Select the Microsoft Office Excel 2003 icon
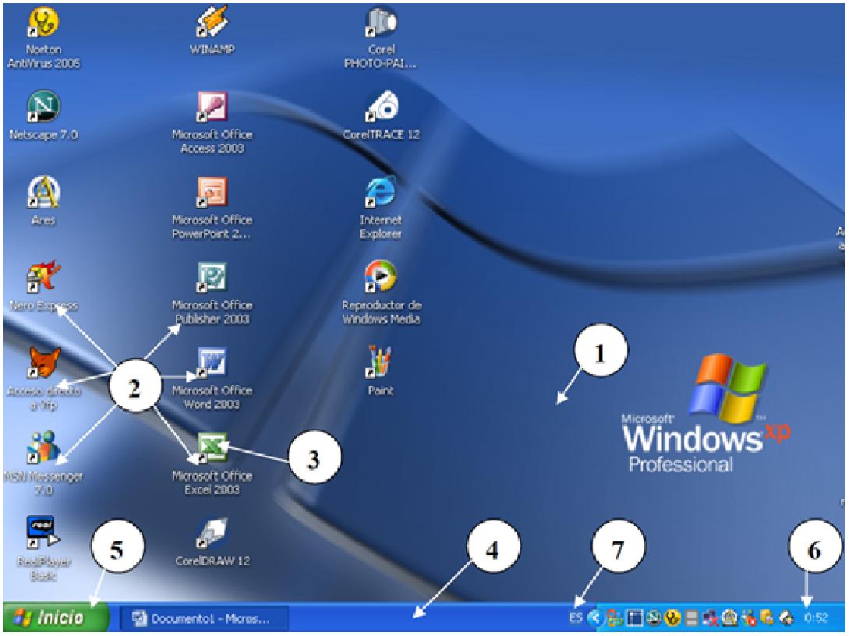The height and width of the screenshot is (636, 849). click(212, 463)
